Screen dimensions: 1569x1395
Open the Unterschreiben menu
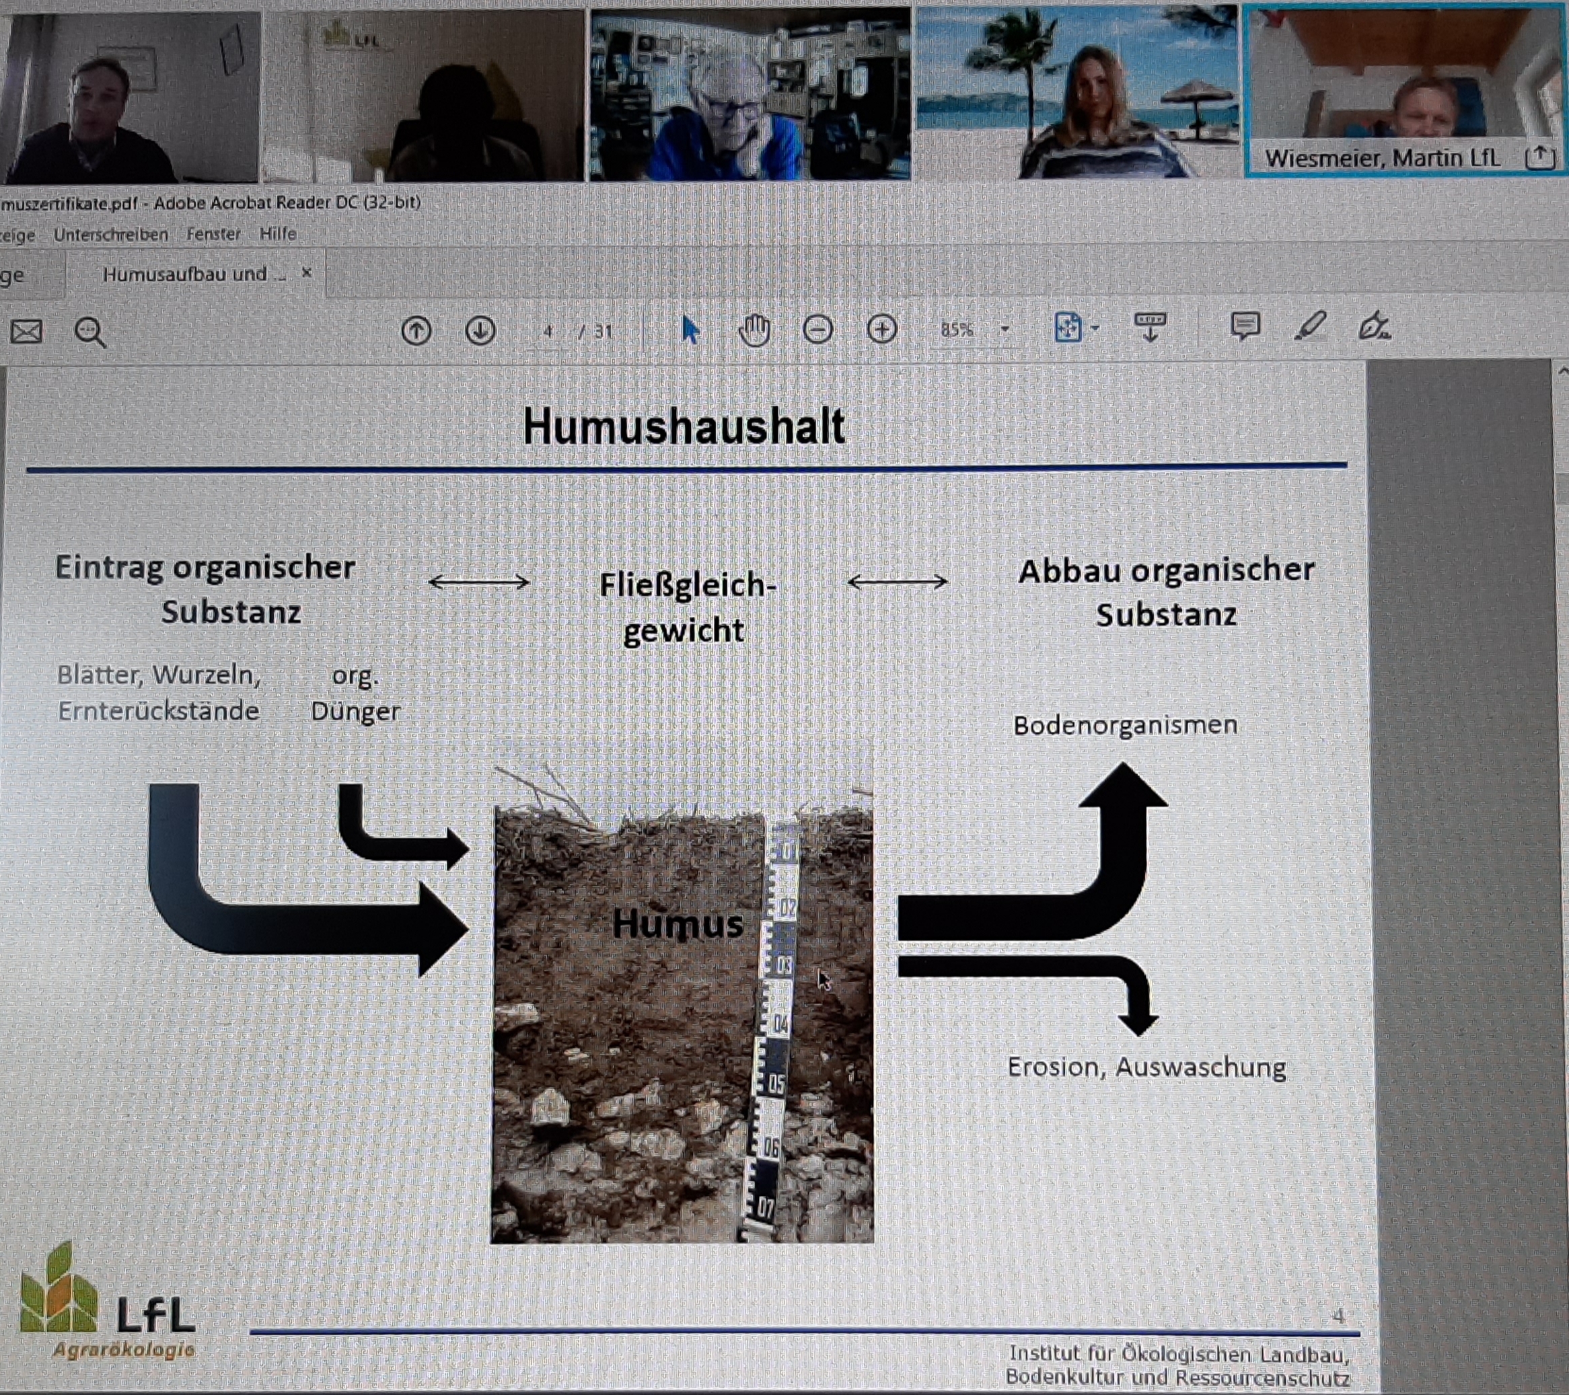110,235
